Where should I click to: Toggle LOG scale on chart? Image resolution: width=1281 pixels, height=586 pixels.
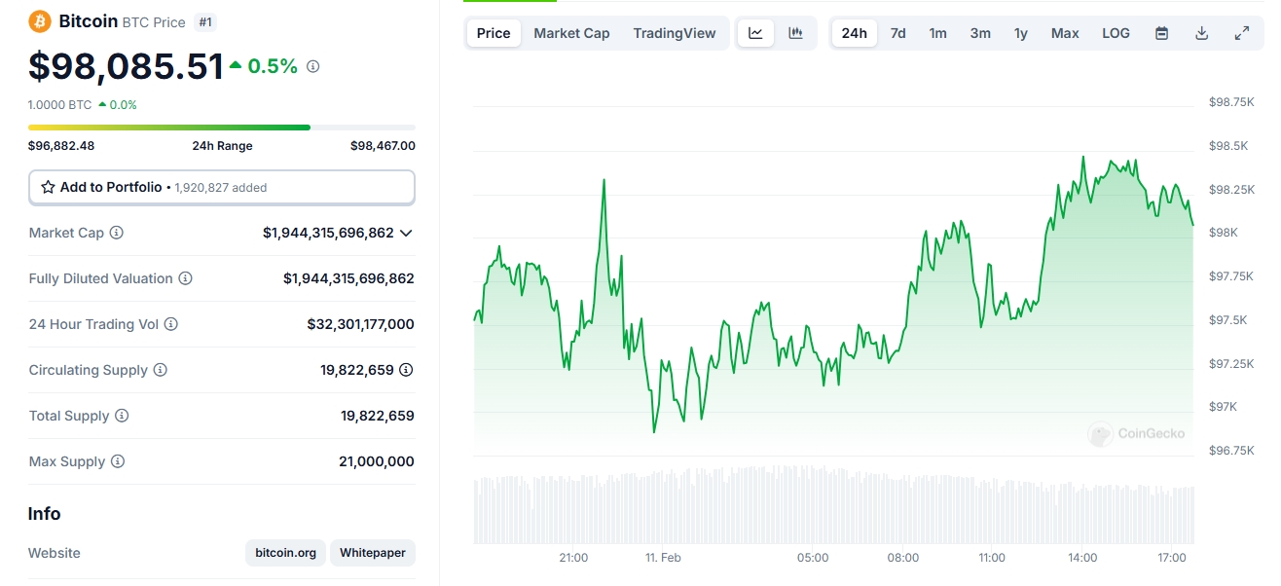click(x=1116, y=33)
